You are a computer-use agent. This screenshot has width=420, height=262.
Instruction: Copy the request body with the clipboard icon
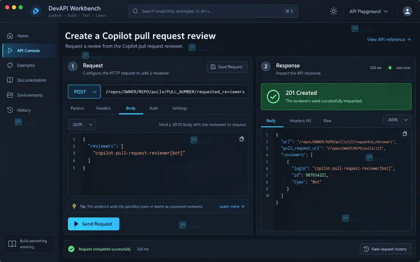pos(242,139)
